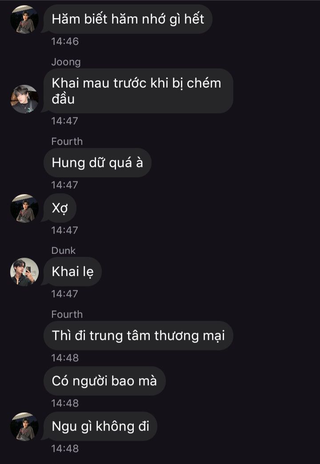Tap the "Xợ" message bubble
This screenshot has width=320, height=464.
60,208
